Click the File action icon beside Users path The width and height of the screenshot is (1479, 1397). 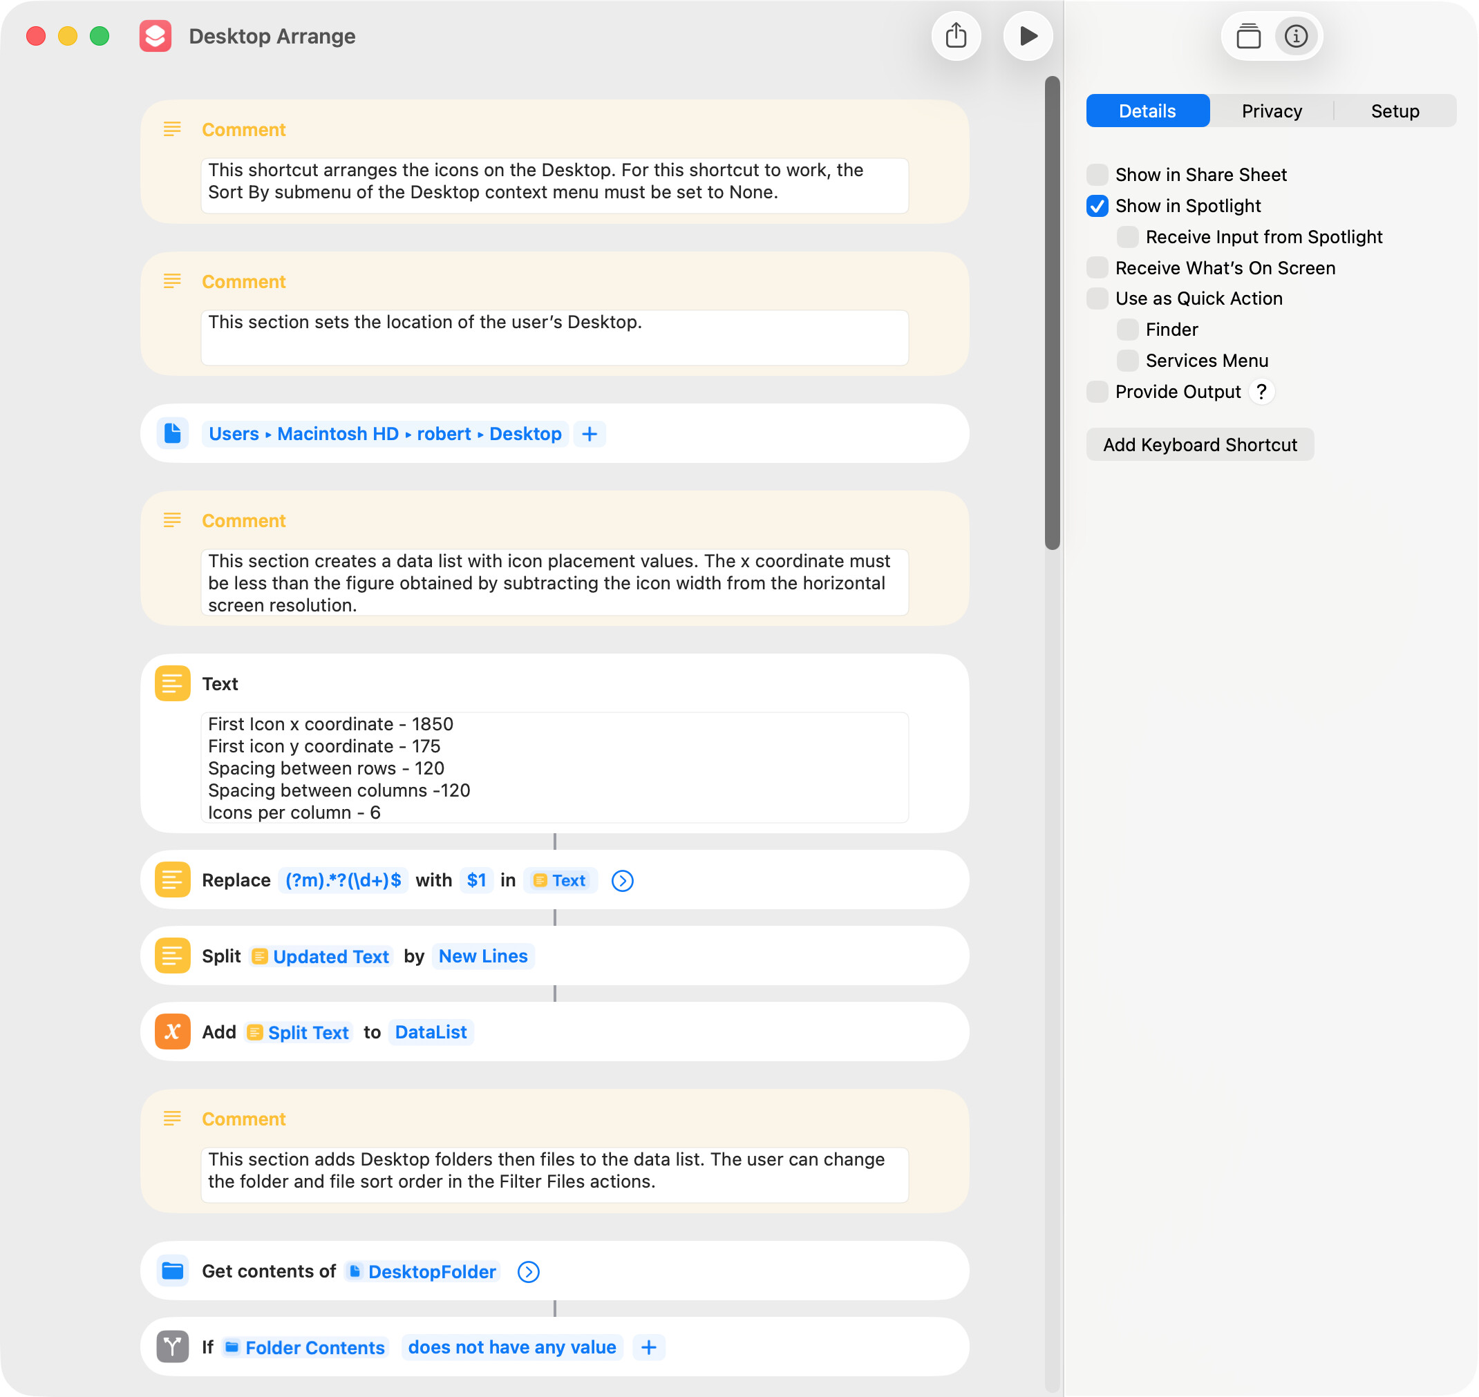(x=172, y=433)
